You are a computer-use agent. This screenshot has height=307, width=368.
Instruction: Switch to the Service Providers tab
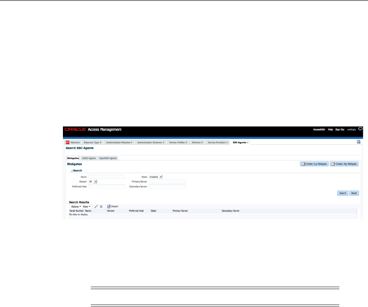217,142
